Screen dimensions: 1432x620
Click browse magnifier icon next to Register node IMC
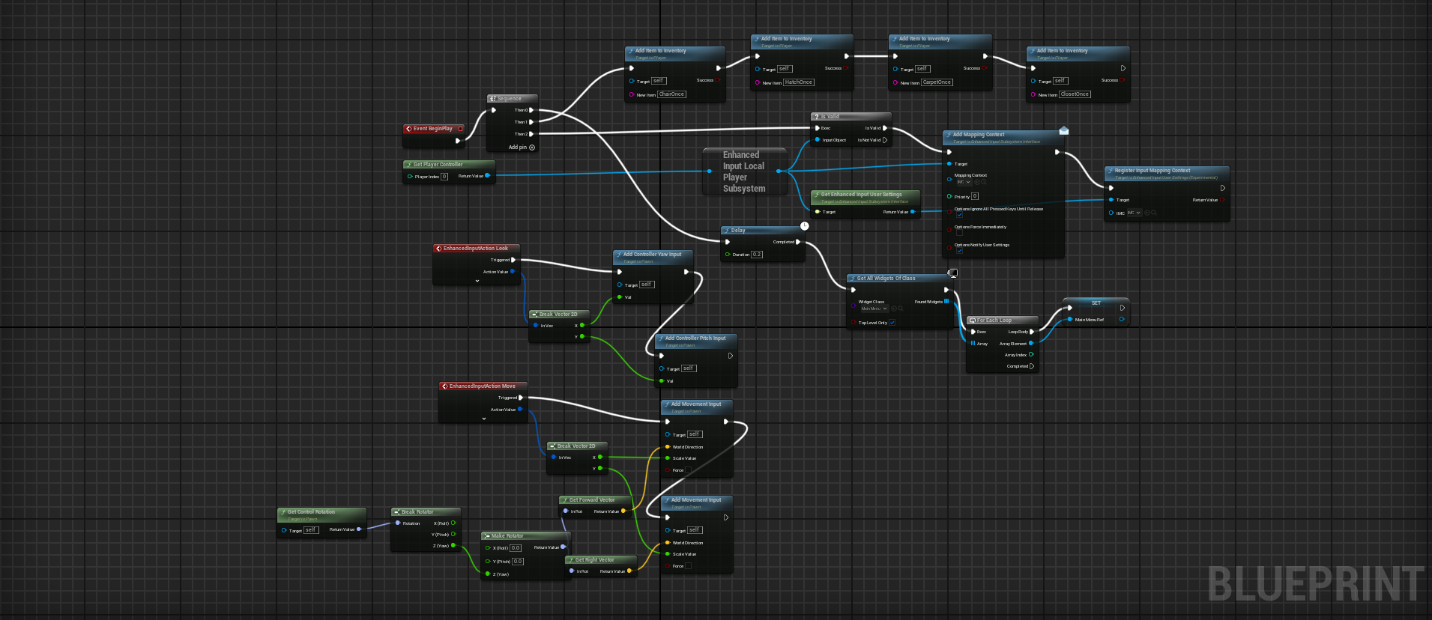(1153, 213)
